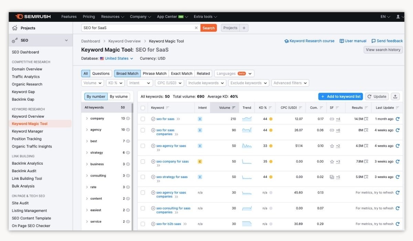Viewport: 413px width, 241px height.
Task: Check the 'seo strategy for saas' row checkbox
Action: (143, 177)
